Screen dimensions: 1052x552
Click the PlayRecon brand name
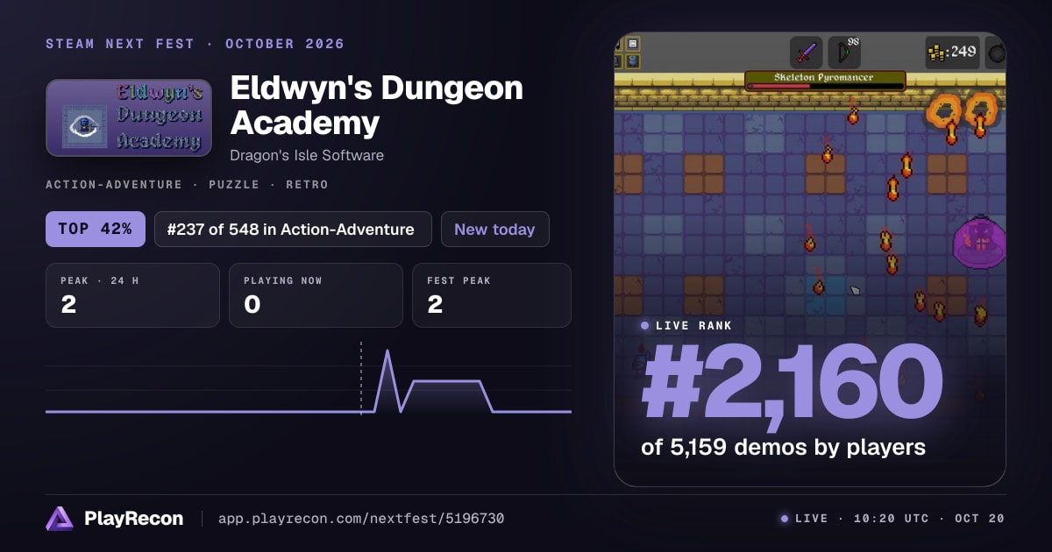pos(133,519)
